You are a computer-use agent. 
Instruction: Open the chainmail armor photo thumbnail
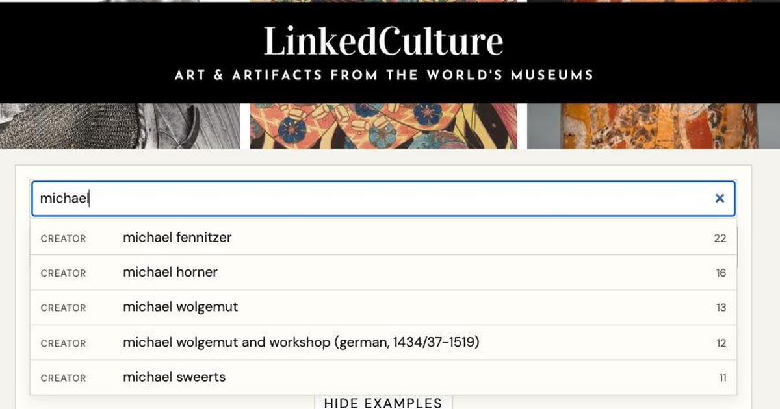(120, 126)
